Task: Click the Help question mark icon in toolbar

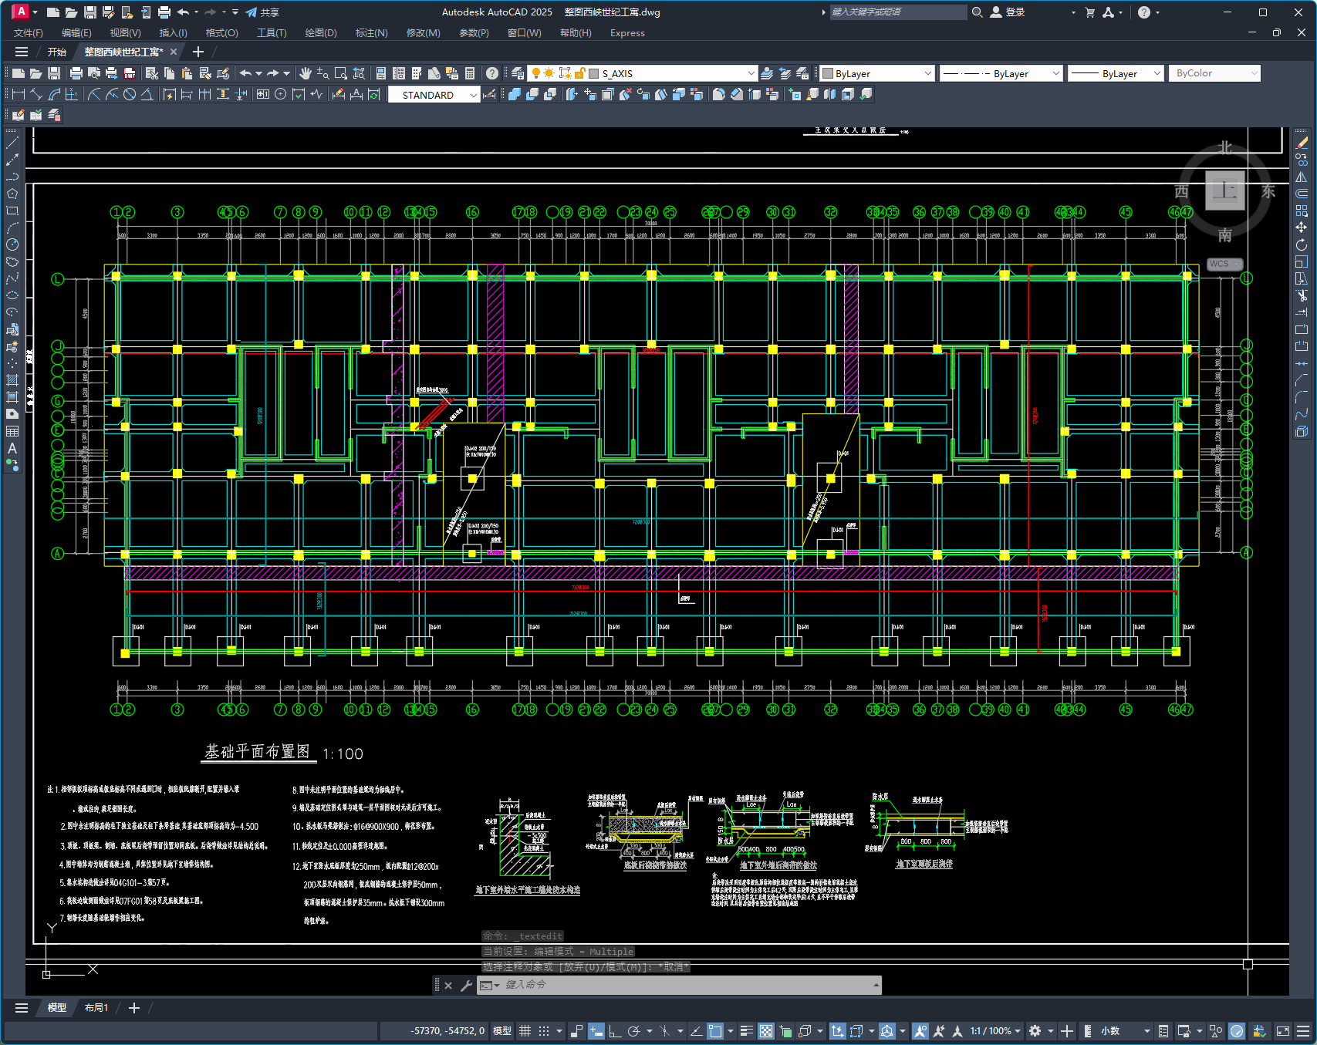Action: [492, 73]
